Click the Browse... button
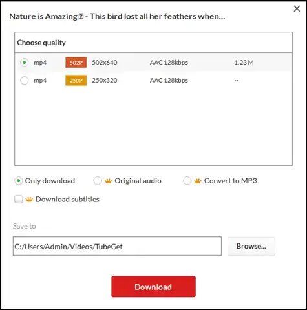The width and height of the screenshot is (307, 310). (x=251, y=246)
